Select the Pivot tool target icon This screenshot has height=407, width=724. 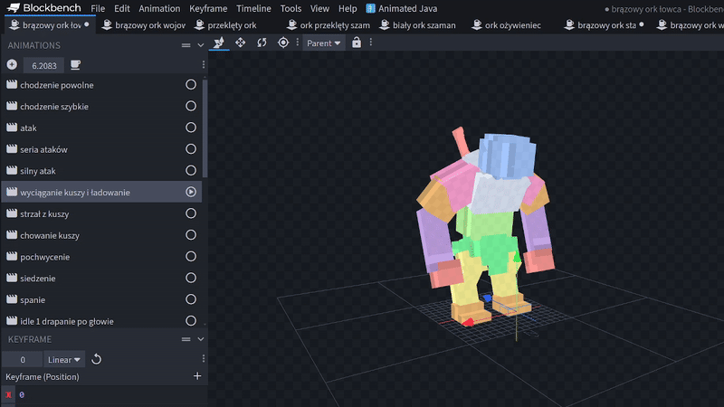pyautogui.click(x=283, y=43)
